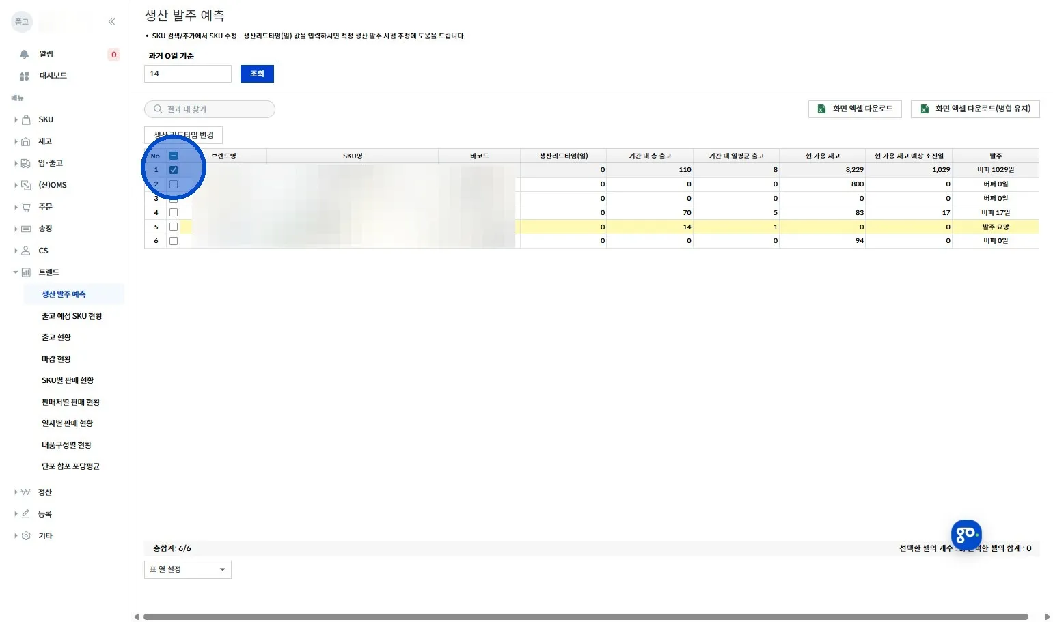Click the 생산리드타임(일) column header
The image size is (1053, 622).
click(x=564, y=156)
